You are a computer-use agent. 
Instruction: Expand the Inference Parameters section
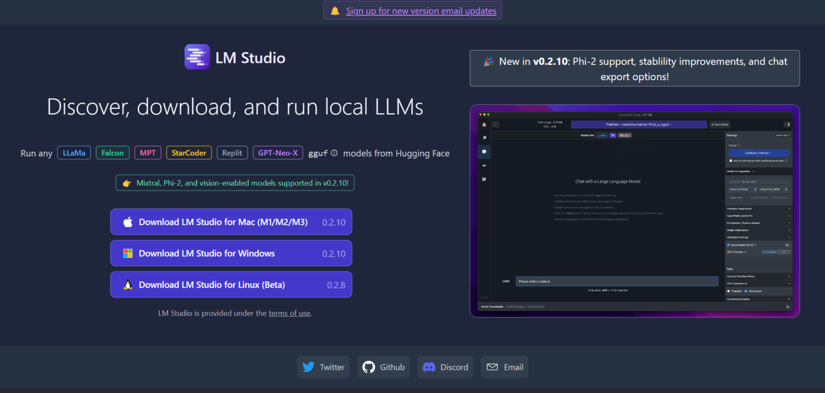pos(758,208)
